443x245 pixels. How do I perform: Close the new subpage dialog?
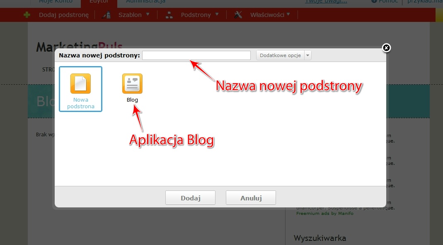pyautogui.click(x=386, y=48)
